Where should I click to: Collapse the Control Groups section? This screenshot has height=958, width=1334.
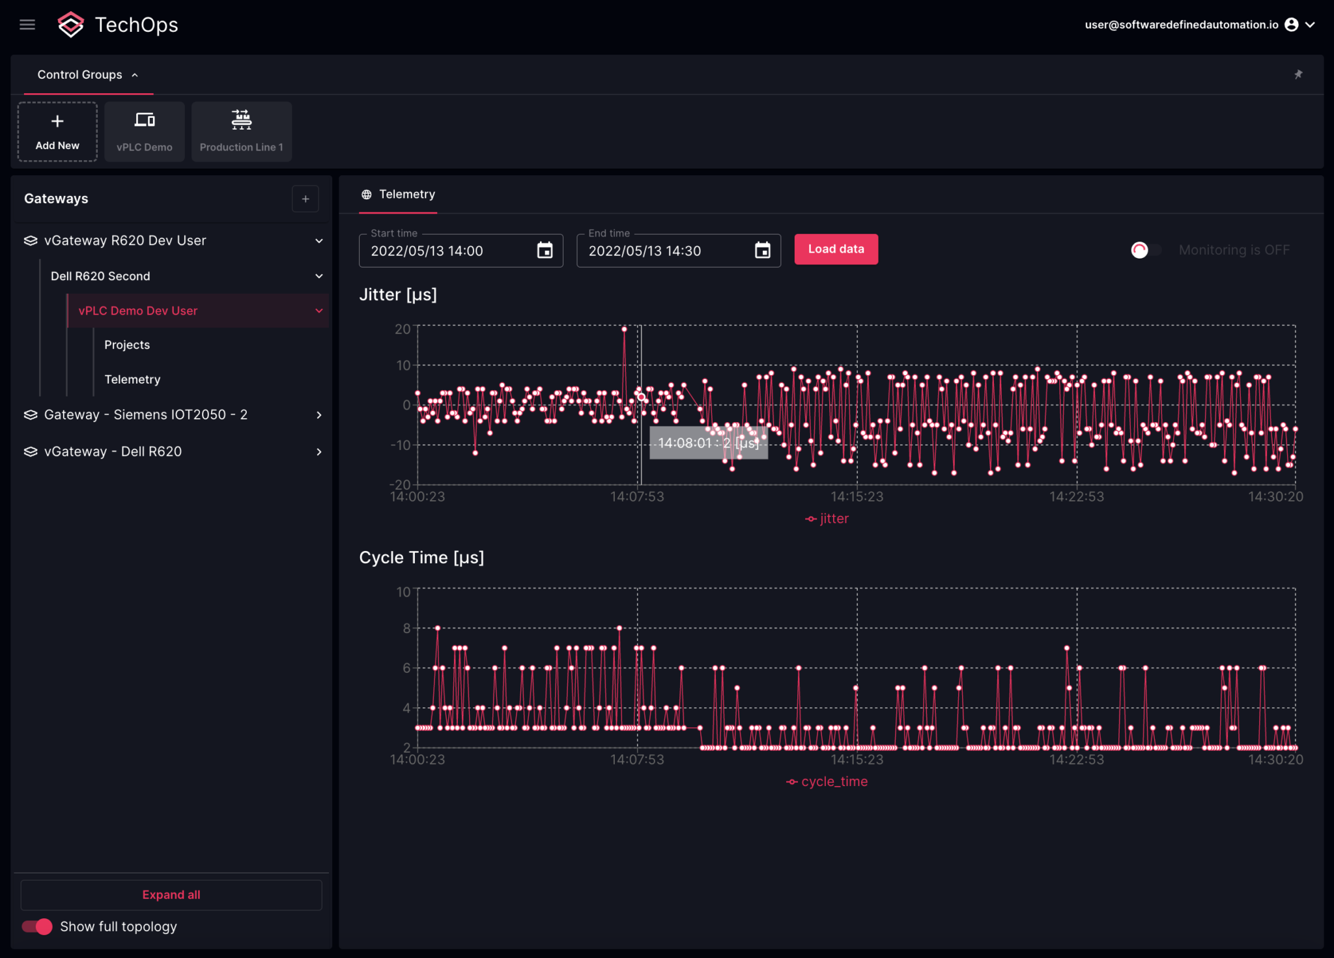pos(135,74)
